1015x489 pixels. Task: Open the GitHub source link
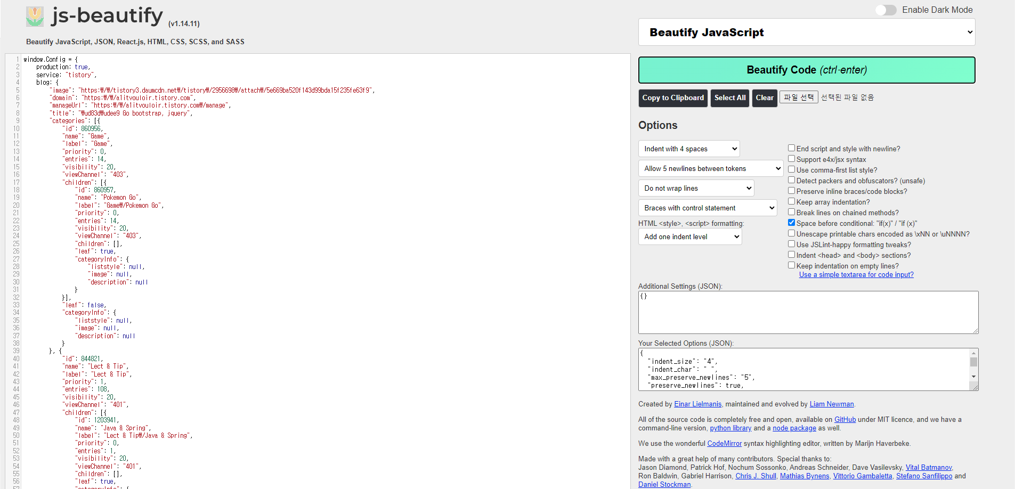click(x=845, y=420)
